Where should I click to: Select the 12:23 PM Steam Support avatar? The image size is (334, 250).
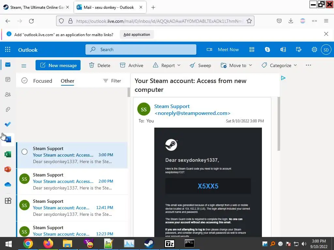coord(24,231)
